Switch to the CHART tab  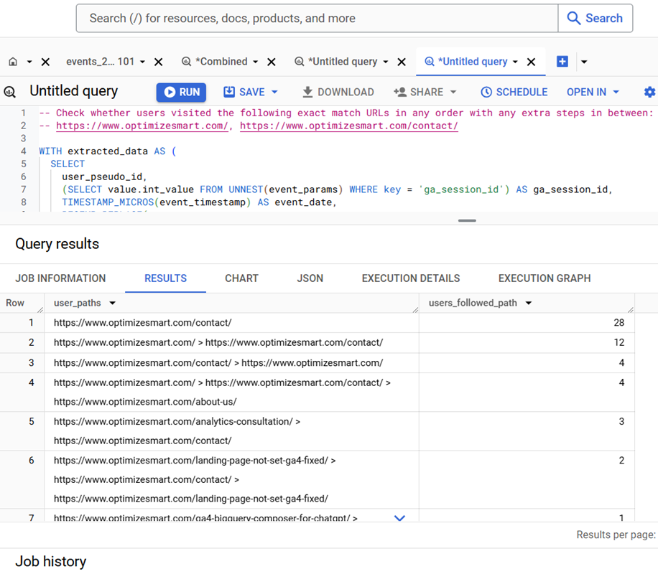click(241, 278)
